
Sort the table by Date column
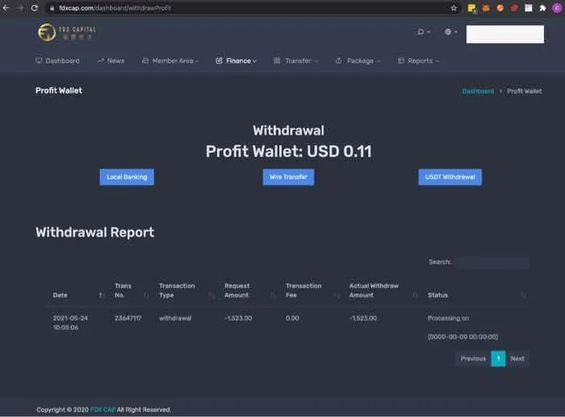coord(77,295)
